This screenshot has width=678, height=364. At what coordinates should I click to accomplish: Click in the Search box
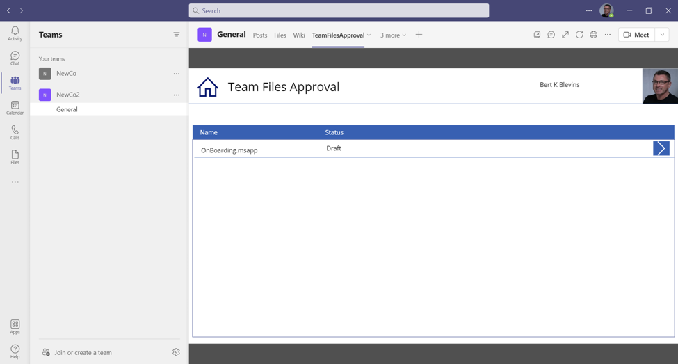click(339, 10)
